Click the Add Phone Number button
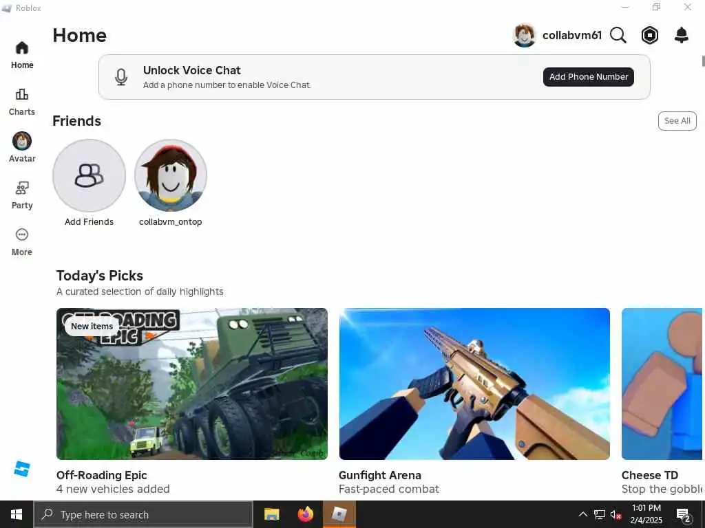The image size is (705, 528). point(588,77)
